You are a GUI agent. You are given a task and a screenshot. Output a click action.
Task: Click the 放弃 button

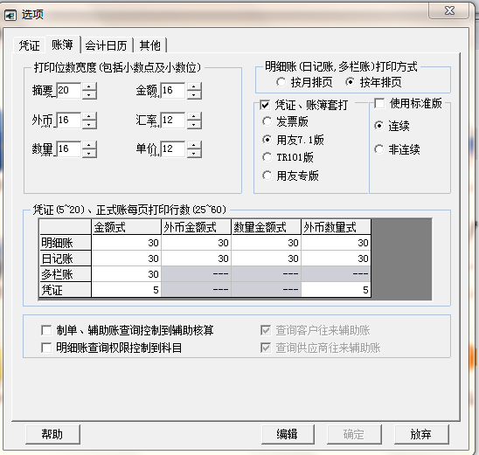click(421, 434)
